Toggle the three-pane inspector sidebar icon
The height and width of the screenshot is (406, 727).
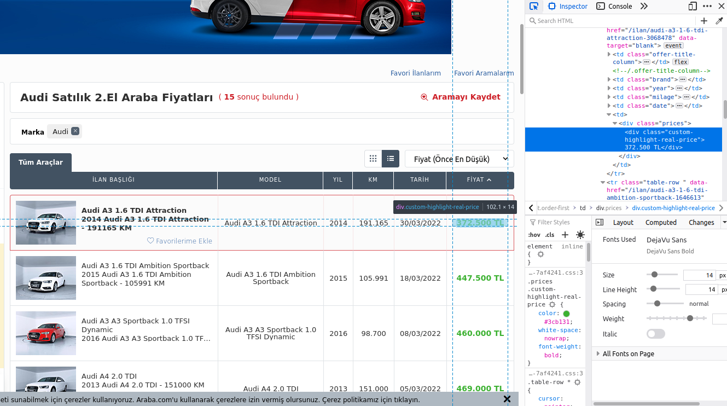pyautogui.click(x=599, y=222)
